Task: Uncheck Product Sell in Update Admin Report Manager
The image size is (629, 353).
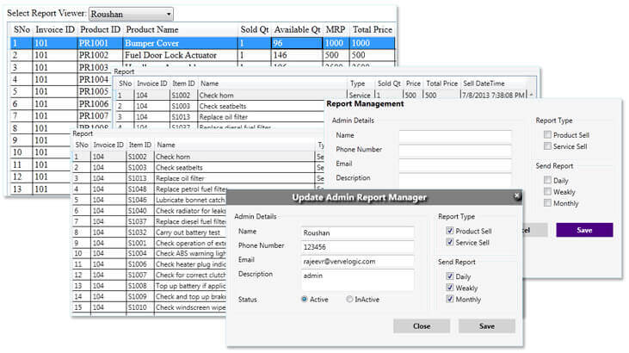Action: coord(449,232)
